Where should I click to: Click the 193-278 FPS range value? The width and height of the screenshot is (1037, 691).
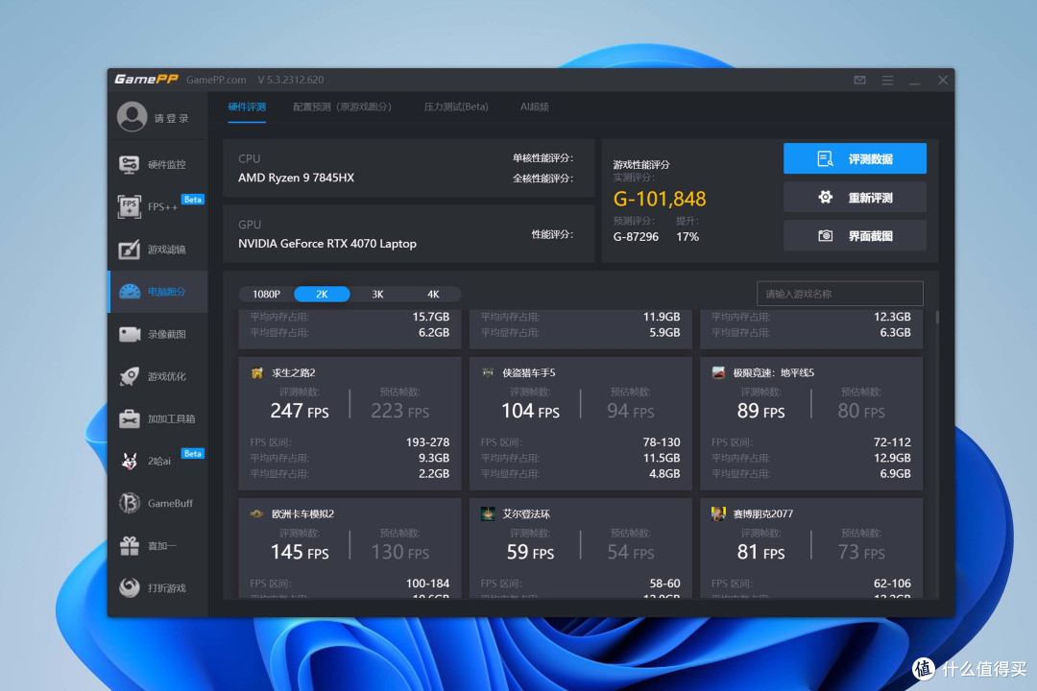tap(427, 442)
